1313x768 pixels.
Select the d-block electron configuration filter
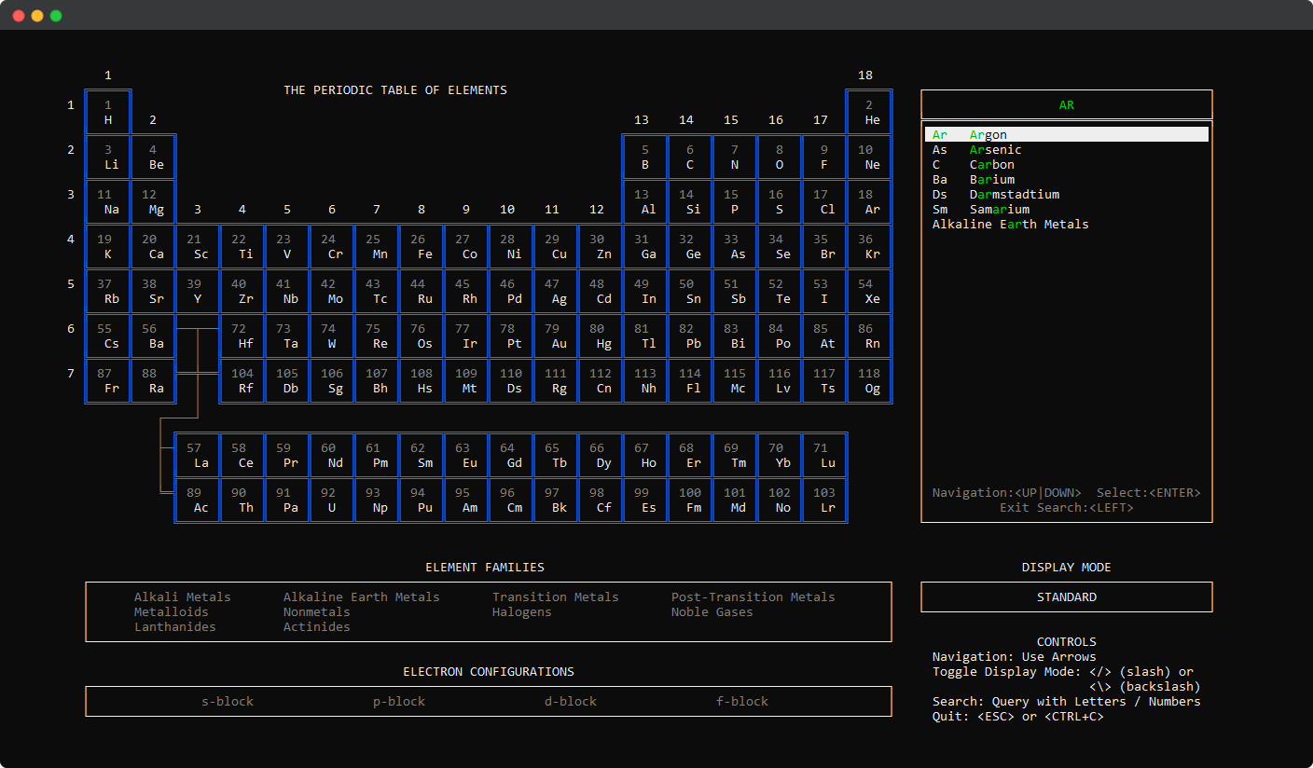570,701
